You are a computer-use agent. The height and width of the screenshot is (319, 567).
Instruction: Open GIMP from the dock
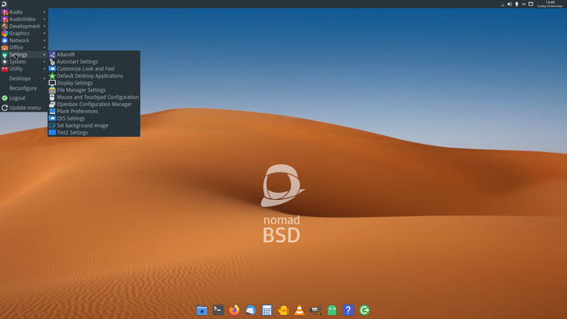pos(316,310)
